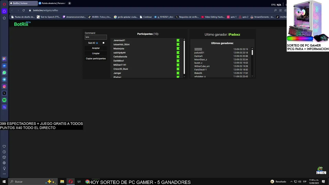This screenshot has height=185, width=329.
Task: Open the player icon below Spotify
Action: 4,107
